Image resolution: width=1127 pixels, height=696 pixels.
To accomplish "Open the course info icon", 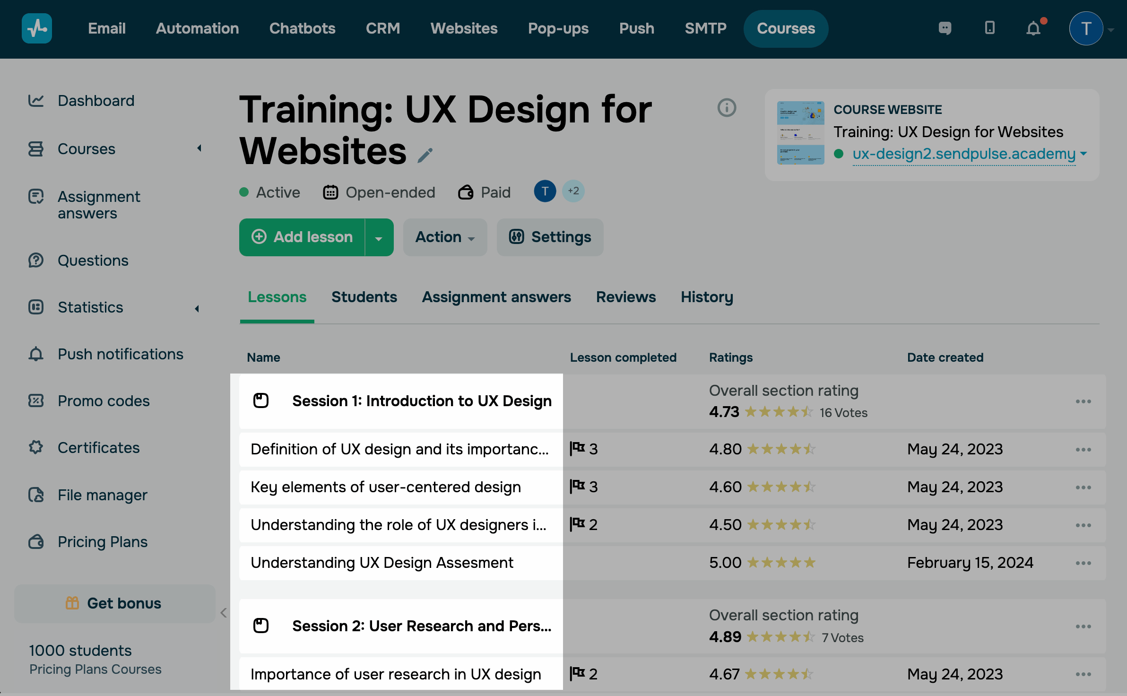I will pos(727,108).
